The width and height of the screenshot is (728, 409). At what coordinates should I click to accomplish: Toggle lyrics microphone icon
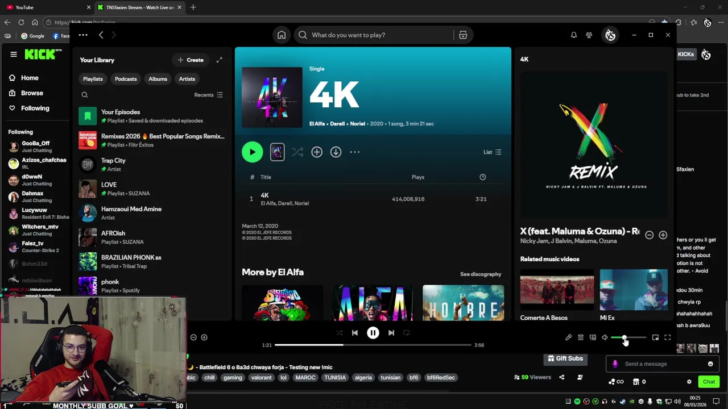[x=568, y=337]
